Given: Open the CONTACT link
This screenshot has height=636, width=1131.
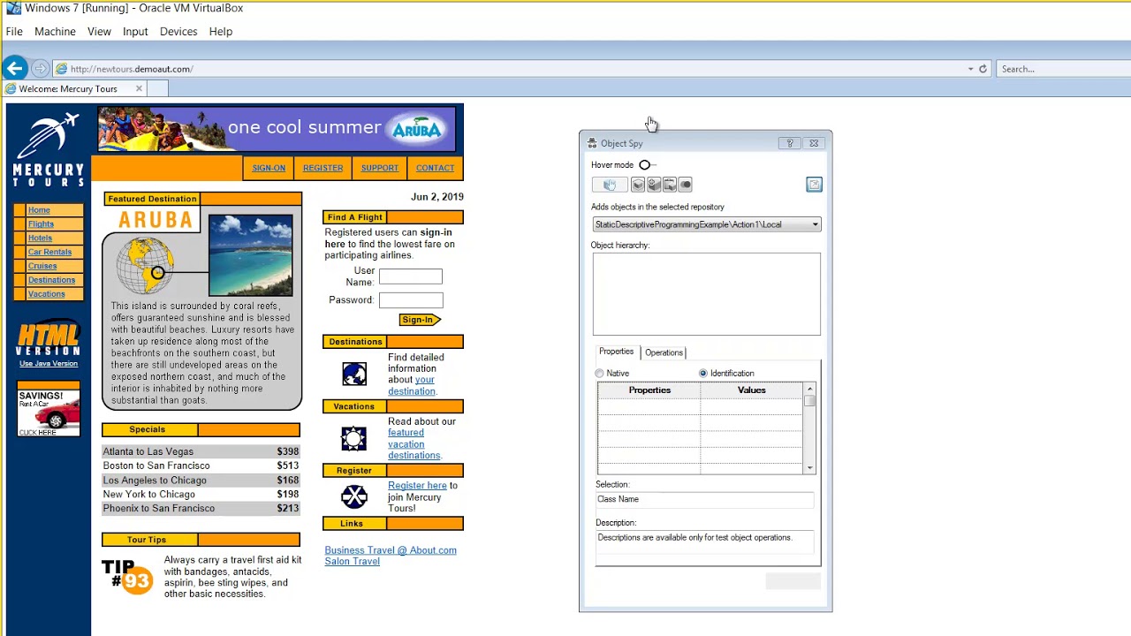Looking at the screenshot, I should point(435,168).
